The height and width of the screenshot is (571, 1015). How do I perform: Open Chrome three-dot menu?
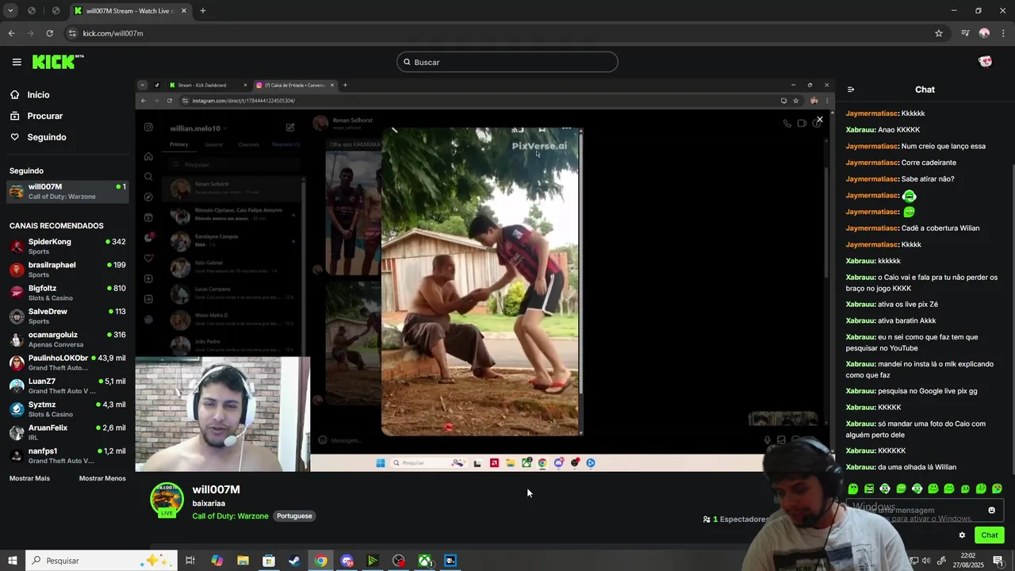click(1004, 33)
